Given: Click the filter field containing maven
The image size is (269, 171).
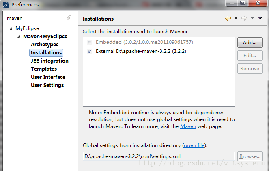Looking at the screenshot, I should point(39,18).
